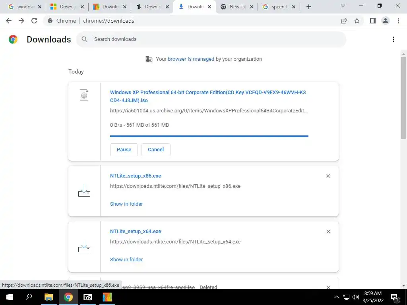Click the volume speaker icon
This screenshot has height=305, width=407.
pyautogui.click(x=356, y=297)
